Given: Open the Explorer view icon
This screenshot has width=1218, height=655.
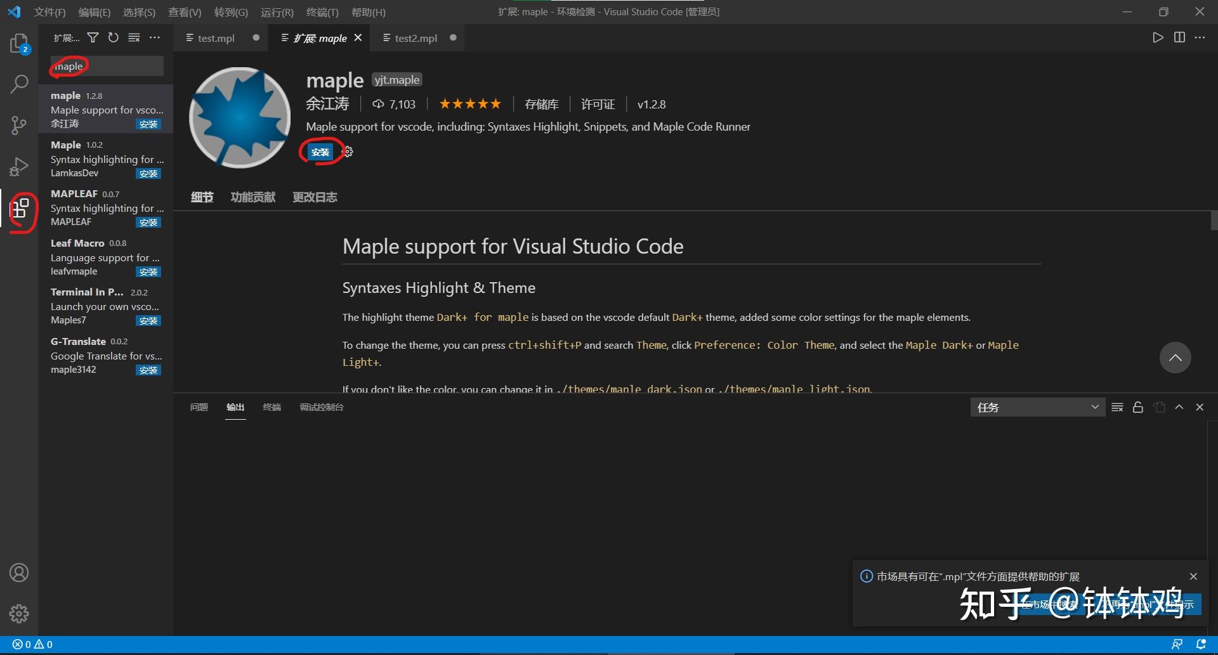Looking at the screenshot, I should 19,43.
